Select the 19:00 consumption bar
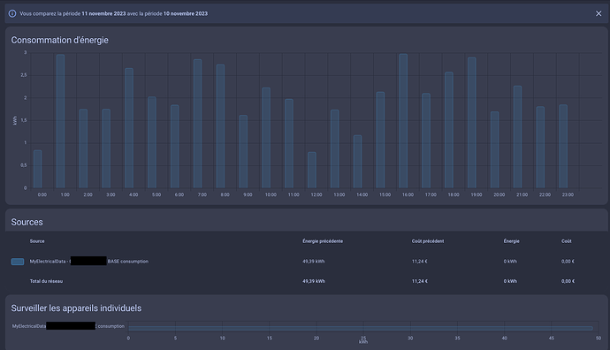This screenshot has height=350, width=610. (x=471, y=123)
